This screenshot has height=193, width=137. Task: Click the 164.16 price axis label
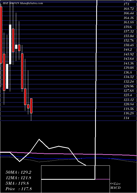coord(129,18)
